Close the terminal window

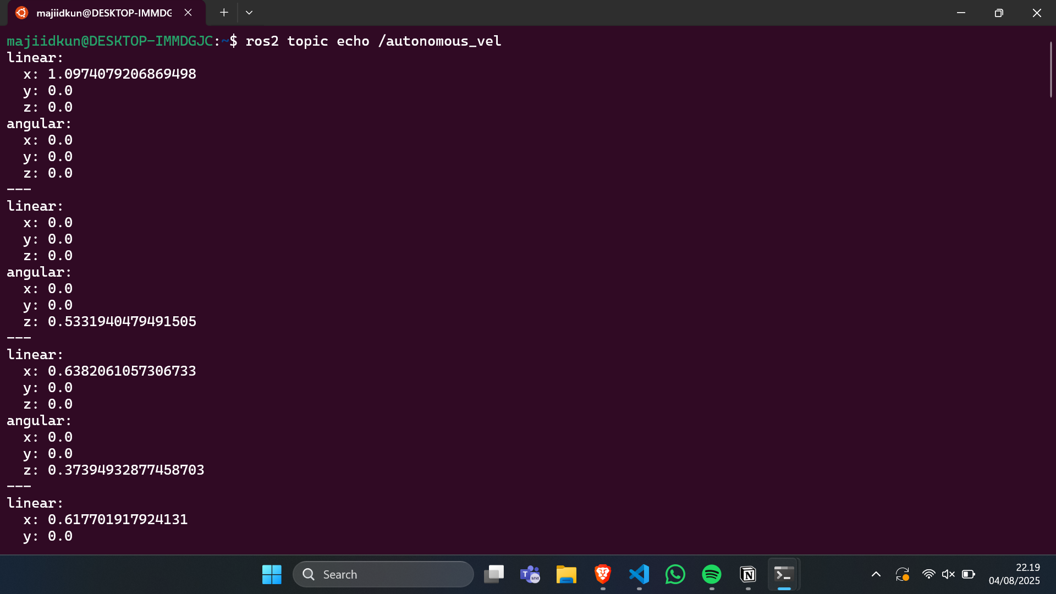[x=1037, y=13]
